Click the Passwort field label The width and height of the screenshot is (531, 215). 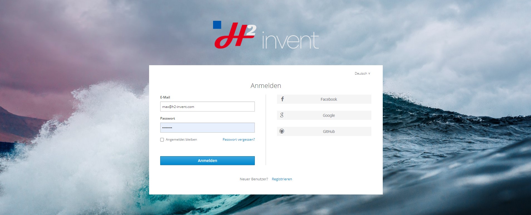(167, 118)
